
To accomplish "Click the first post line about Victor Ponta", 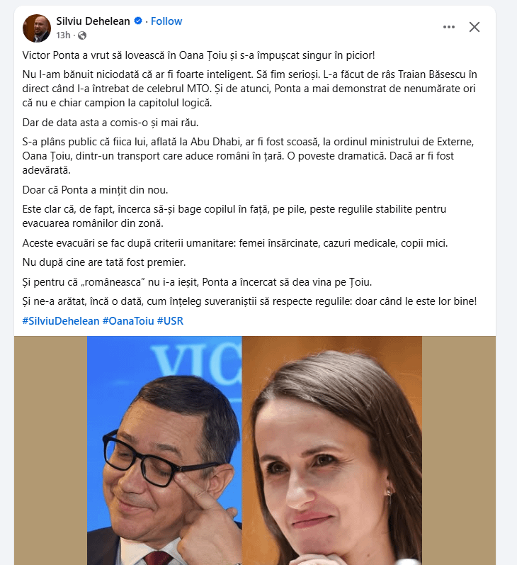I will coord(199,55).
